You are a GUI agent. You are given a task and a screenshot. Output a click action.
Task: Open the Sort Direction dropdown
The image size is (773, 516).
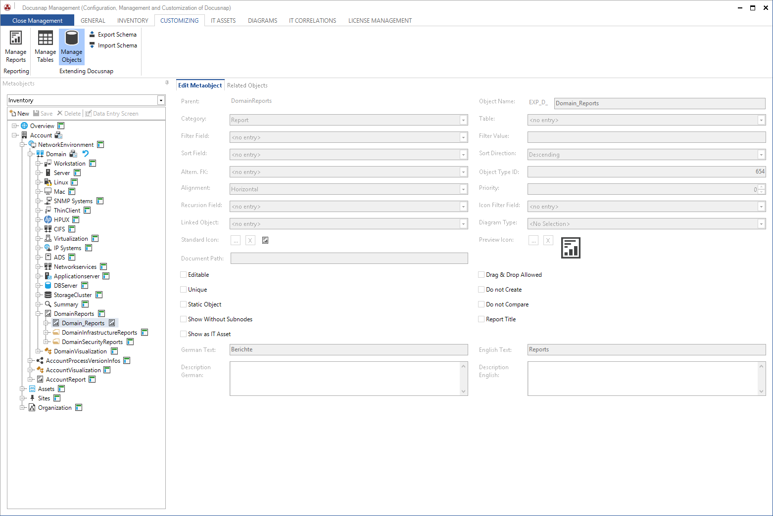761,155
